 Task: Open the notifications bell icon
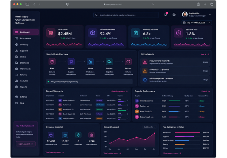[166, 15]
